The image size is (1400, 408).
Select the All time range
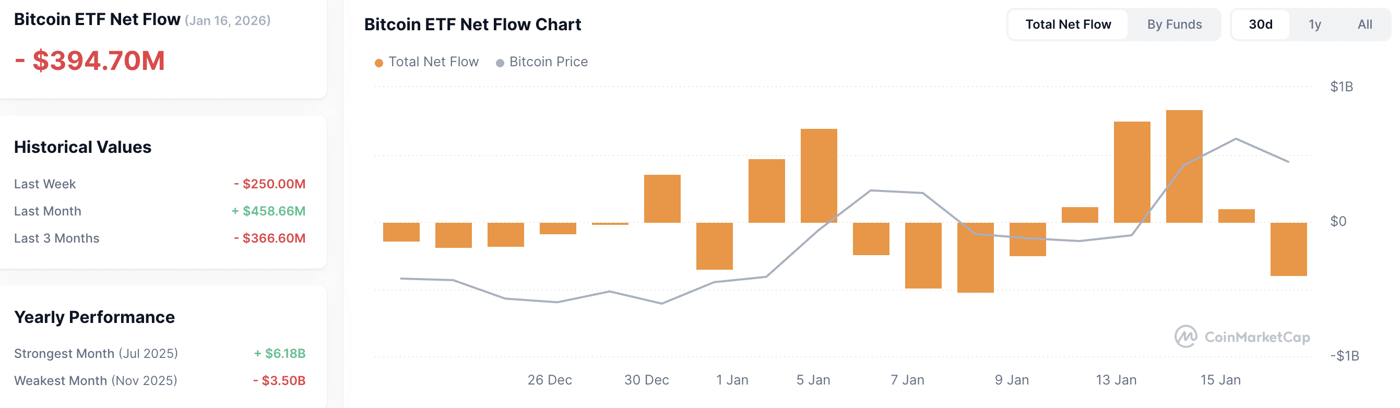click(x=1364, y=25)
